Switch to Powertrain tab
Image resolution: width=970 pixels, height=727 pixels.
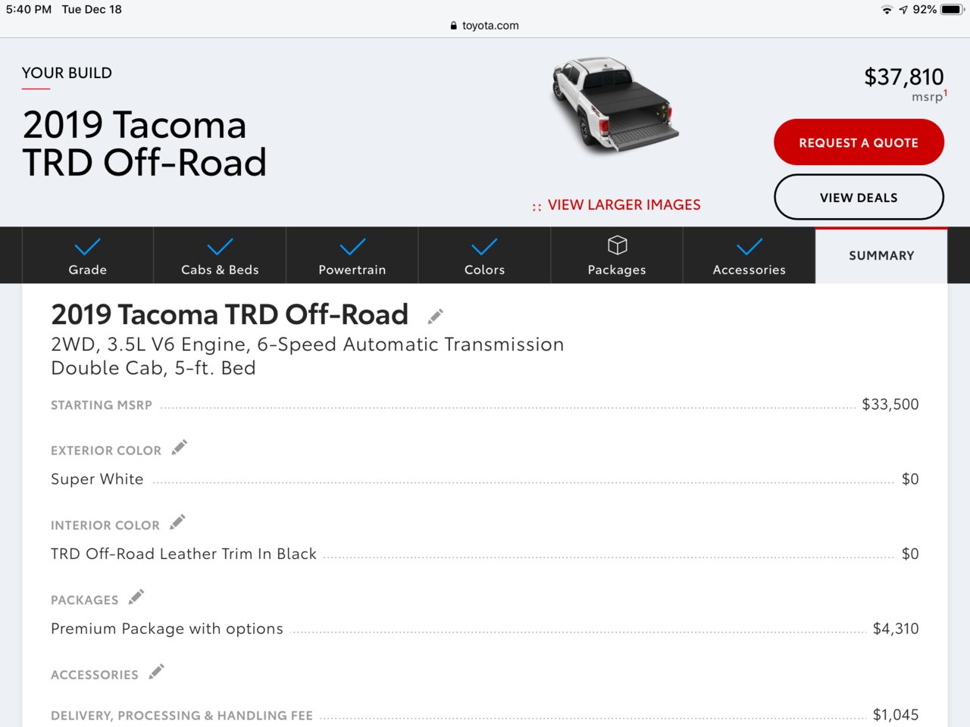[352, 256]
